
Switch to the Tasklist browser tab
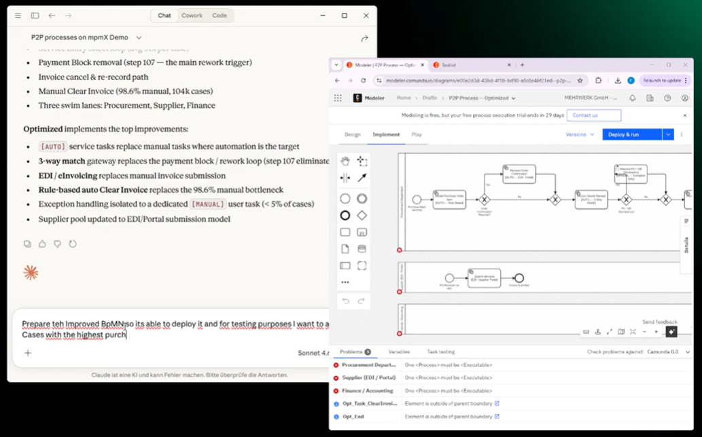(472, 64)
